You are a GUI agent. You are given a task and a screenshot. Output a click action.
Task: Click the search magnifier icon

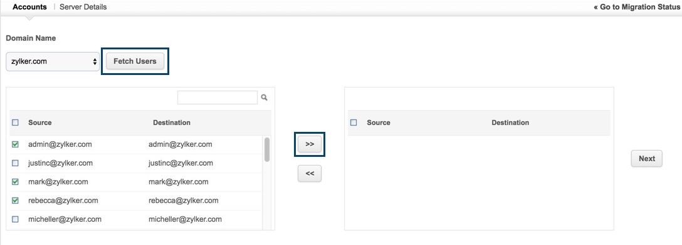tap(264, 98)
